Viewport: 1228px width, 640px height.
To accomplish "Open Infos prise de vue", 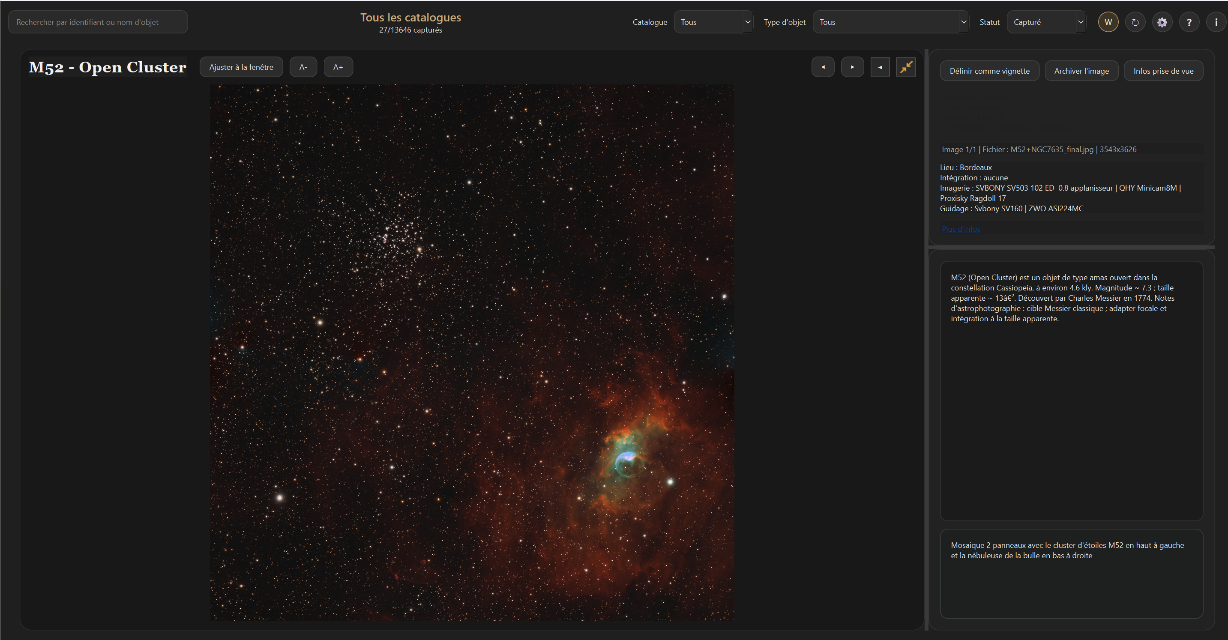I will click(x=1163, y=71).
